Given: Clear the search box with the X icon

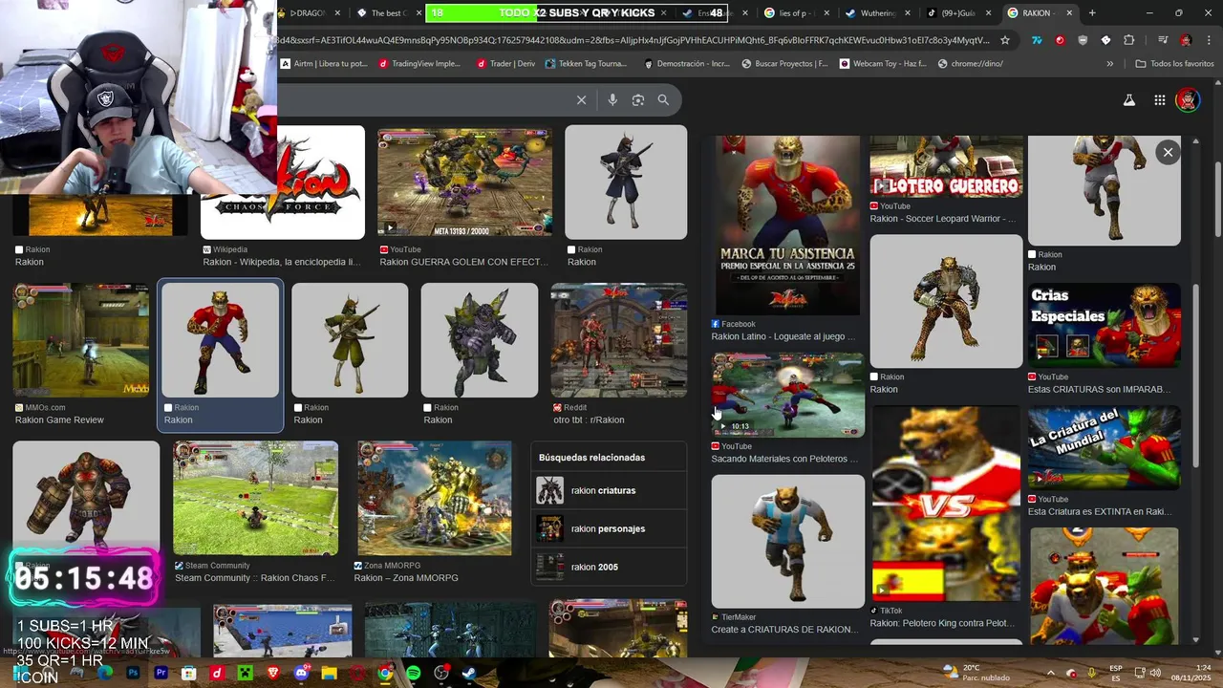Looking at the screenshot, I should click(x=581, y=100).
